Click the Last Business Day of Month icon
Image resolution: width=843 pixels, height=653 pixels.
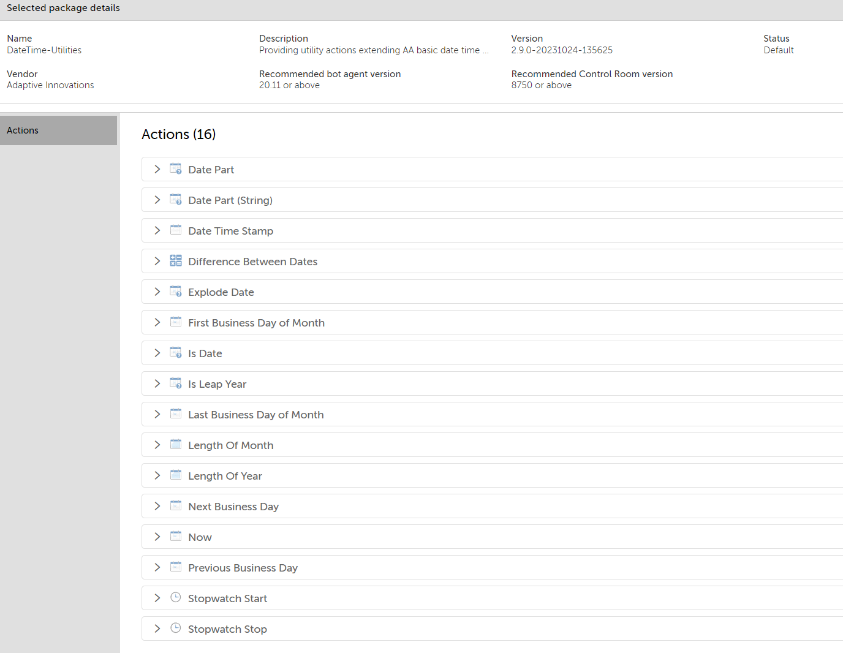176,414
